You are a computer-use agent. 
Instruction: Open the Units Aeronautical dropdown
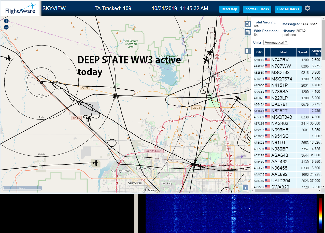pyautogui.click(x=276, y=42)
